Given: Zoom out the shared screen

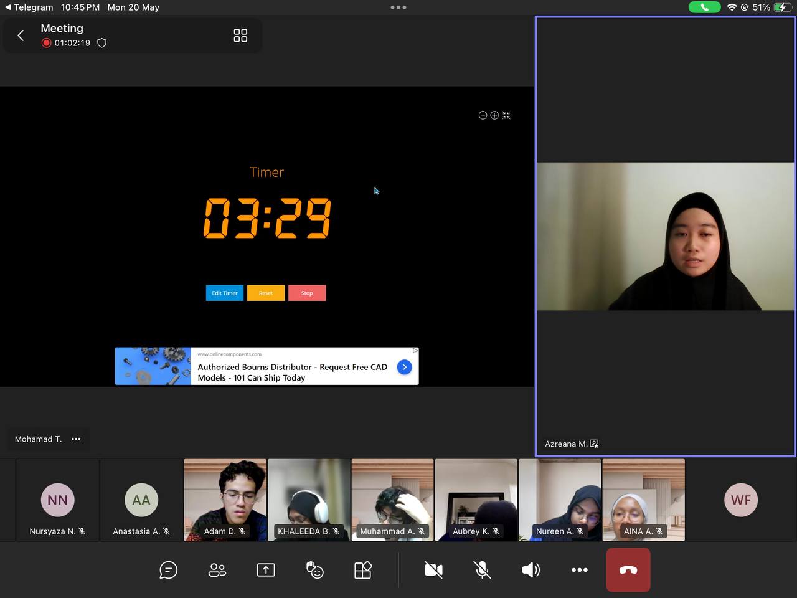Looking at the screenshot, I should click(x=483, y=115).
